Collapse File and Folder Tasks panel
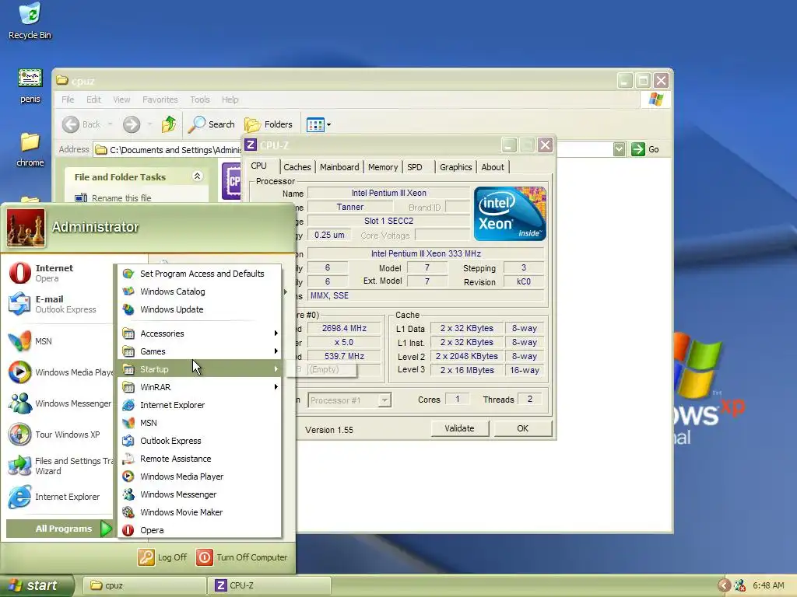 tap(197, 176)
